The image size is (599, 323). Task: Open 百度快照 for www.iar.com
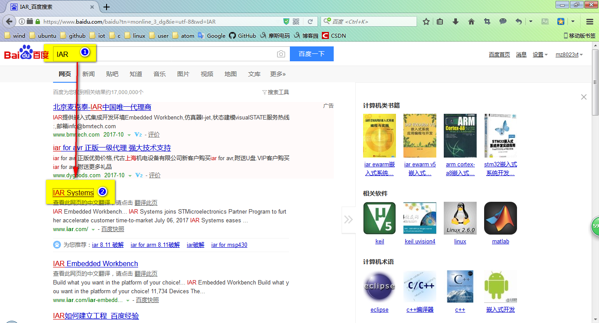pyautogui.click(x=113, y=229)
